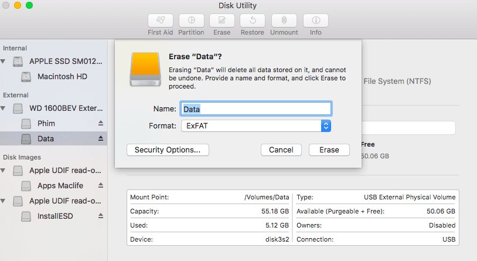Click the Erase toolbar icon

pyautogui.click(x=222, y=21)
